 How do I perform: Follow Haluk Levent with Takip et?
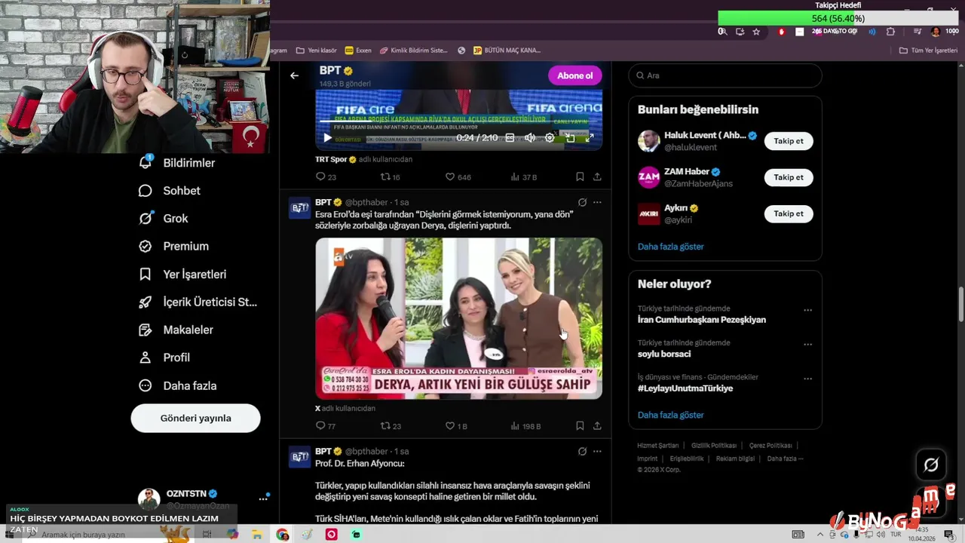789,141
